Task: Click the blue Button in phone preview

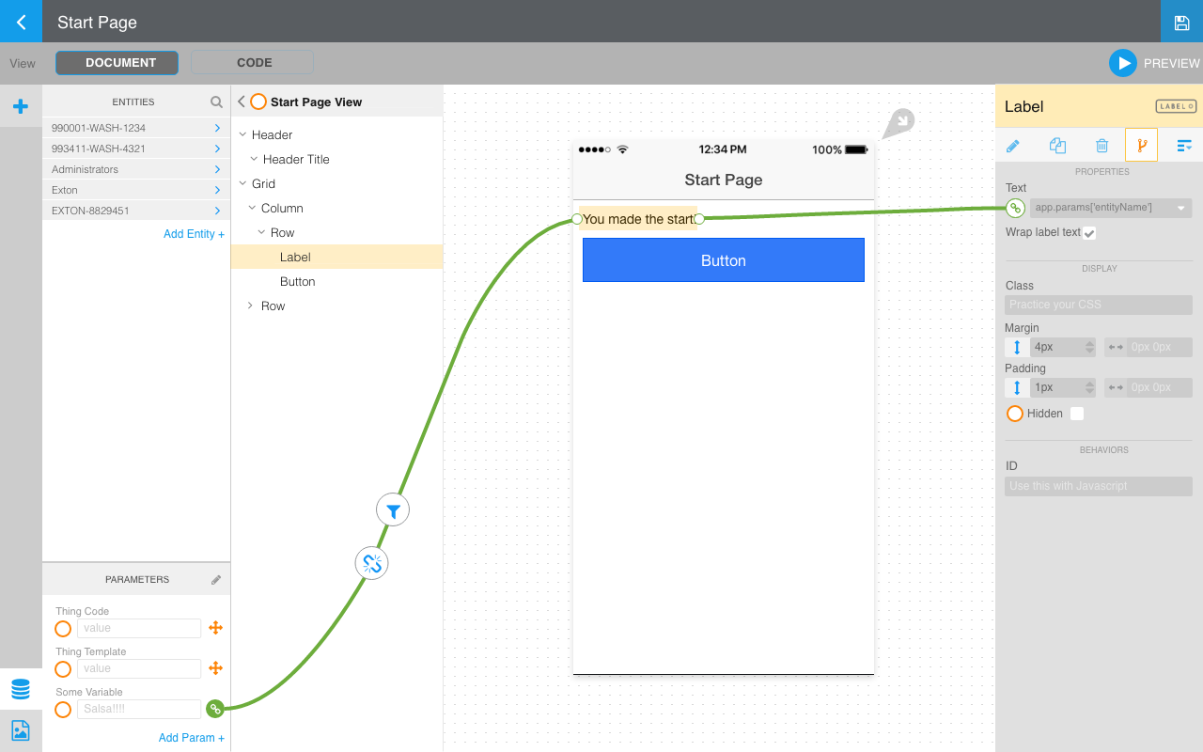Action: tap(724, 260)
